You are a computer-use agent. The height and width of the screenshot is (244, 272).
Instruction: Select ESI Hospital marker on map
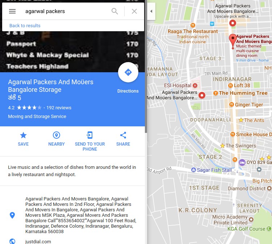point(195,85)
